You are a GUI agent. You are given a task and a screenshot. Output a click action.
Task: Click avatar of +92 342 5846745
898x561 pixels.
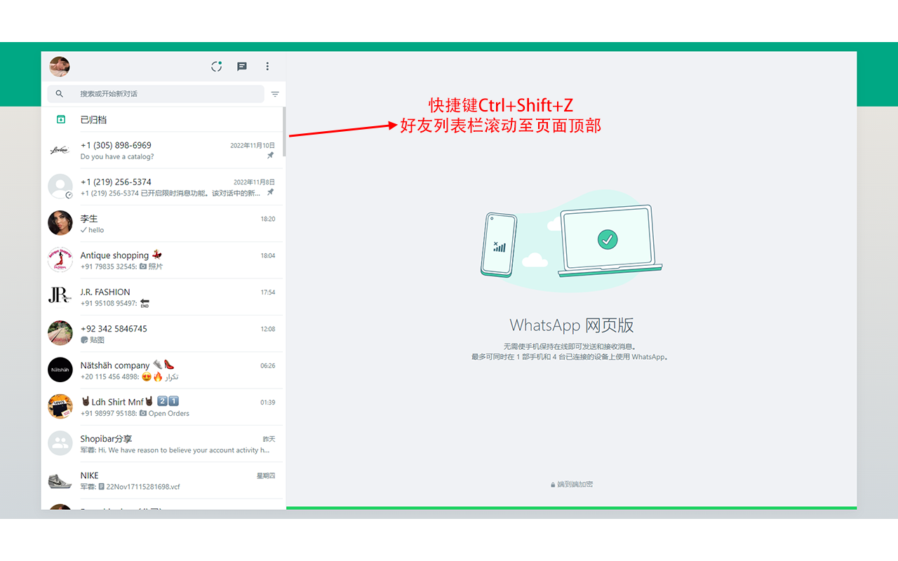[x=60, y=333]
